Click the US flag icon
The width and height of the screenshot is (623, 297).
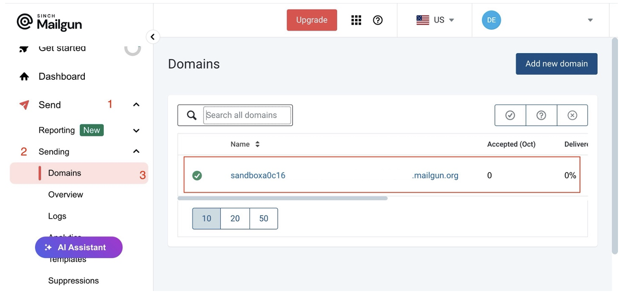[x=423, y=20]
